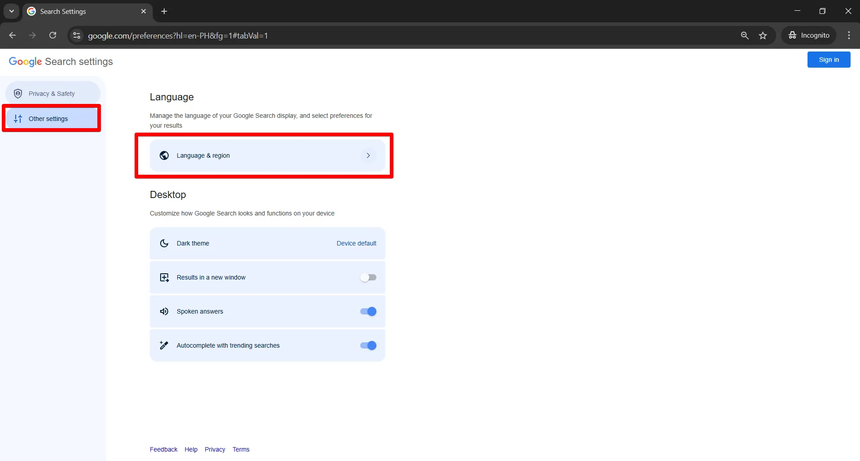Image resolution: width=860 pixels, height=461 pixels.
Task: Click Autocomplete with trending searches label
Action: pos(228,345)
